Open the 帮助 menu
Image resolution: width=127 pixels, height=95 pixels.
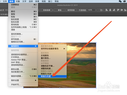(57, 1)
